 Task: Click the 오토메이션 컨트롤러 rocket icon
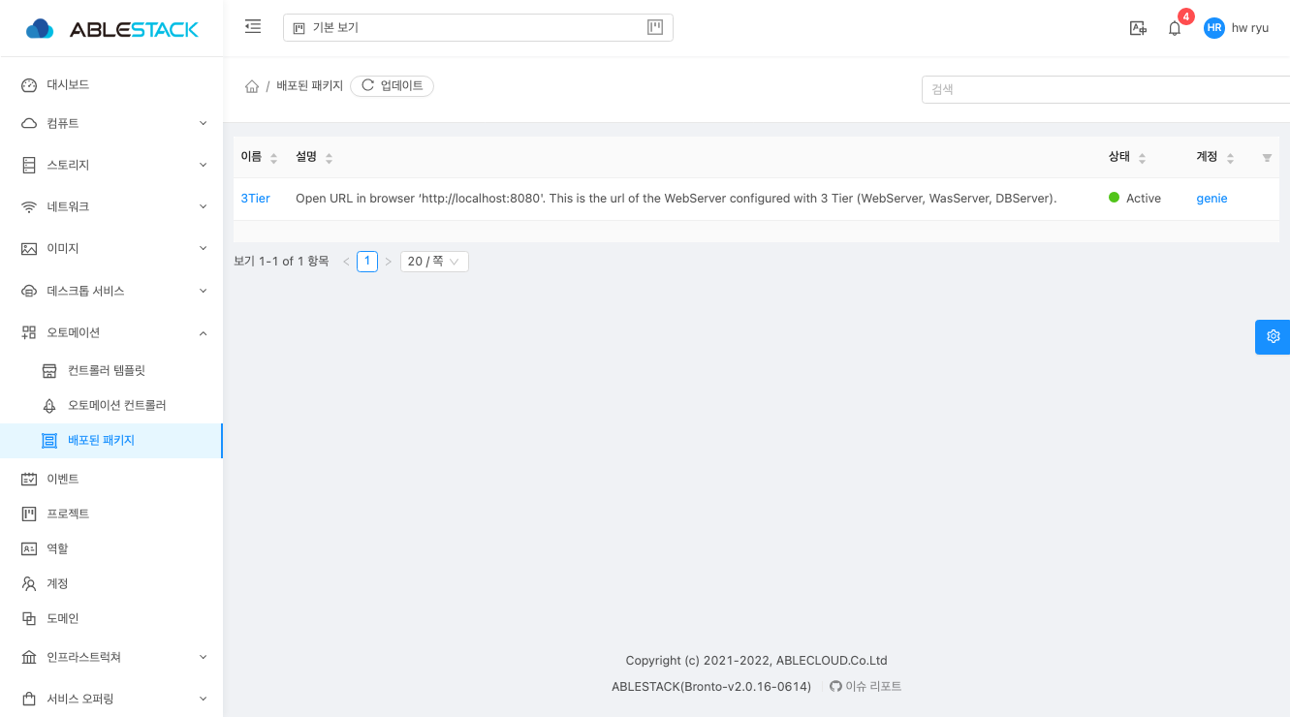[x=49, y=406]
